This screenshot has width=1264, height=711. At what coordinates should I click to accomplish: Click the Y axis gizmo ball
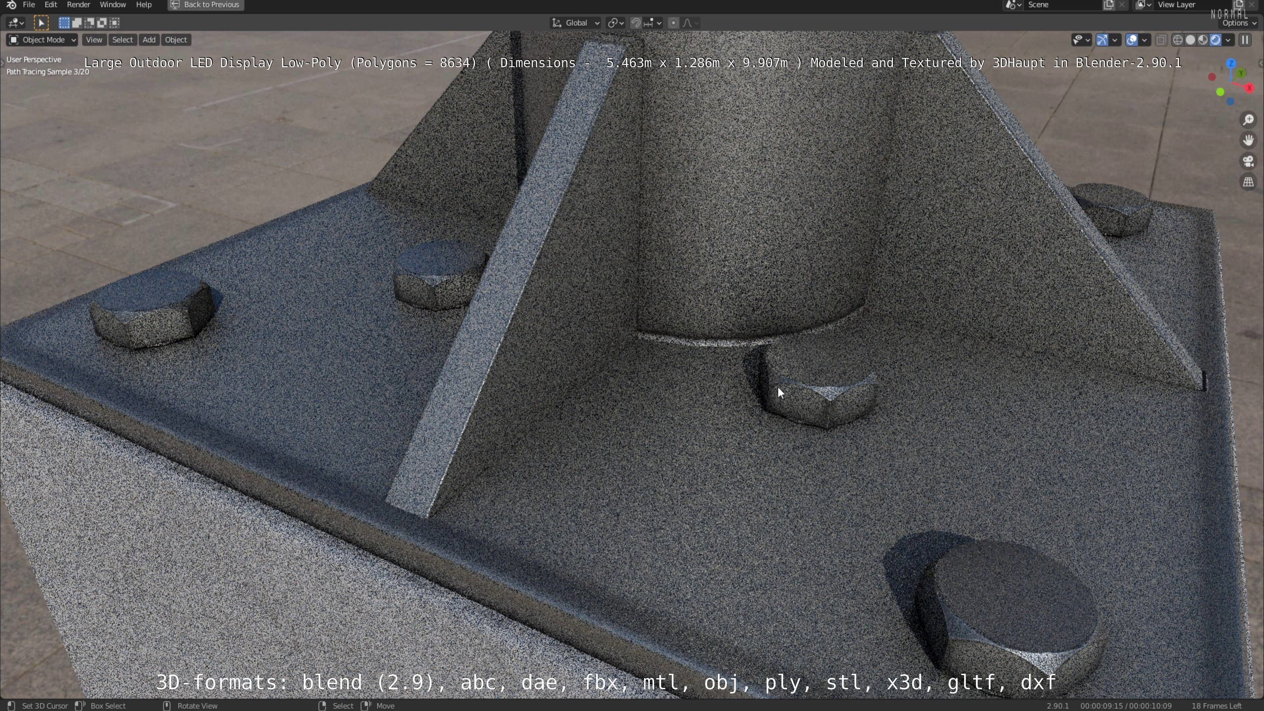pos(1241,73)
